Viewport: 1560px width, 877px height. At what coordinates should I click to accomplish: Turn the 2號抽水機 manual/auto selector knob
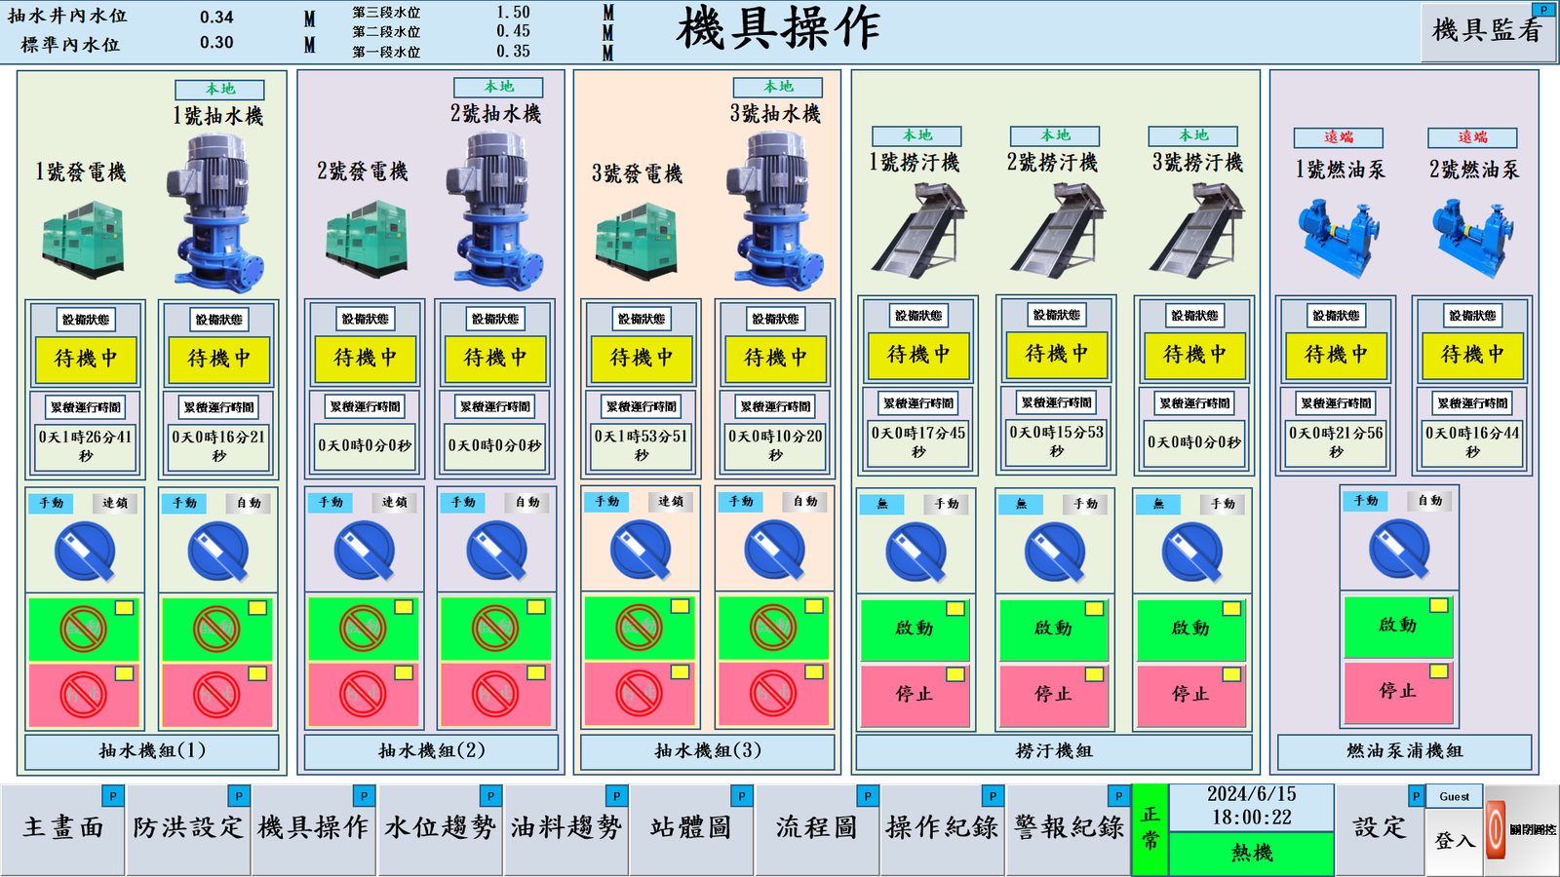(496, 551)
